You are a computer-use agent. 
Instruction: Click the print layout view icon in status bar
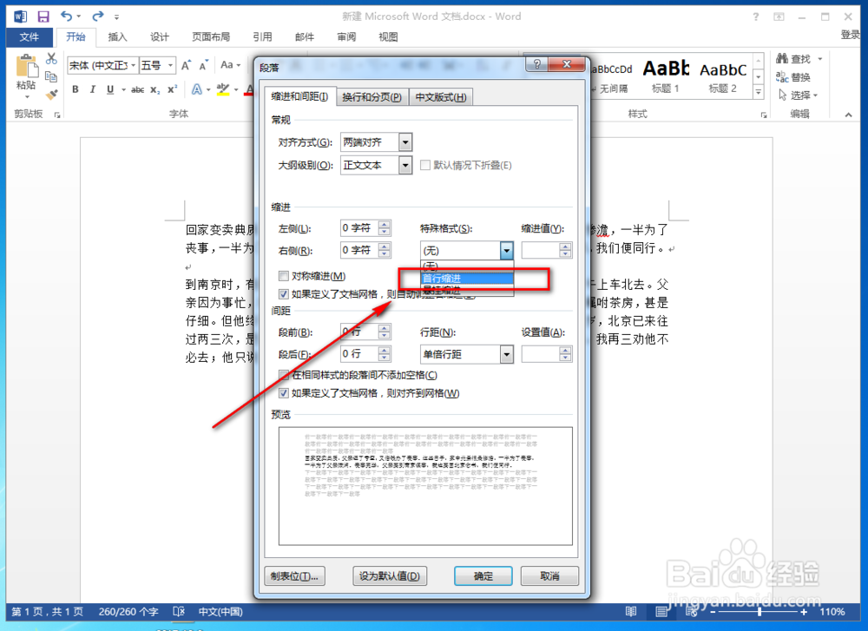[x=661, y=612]
